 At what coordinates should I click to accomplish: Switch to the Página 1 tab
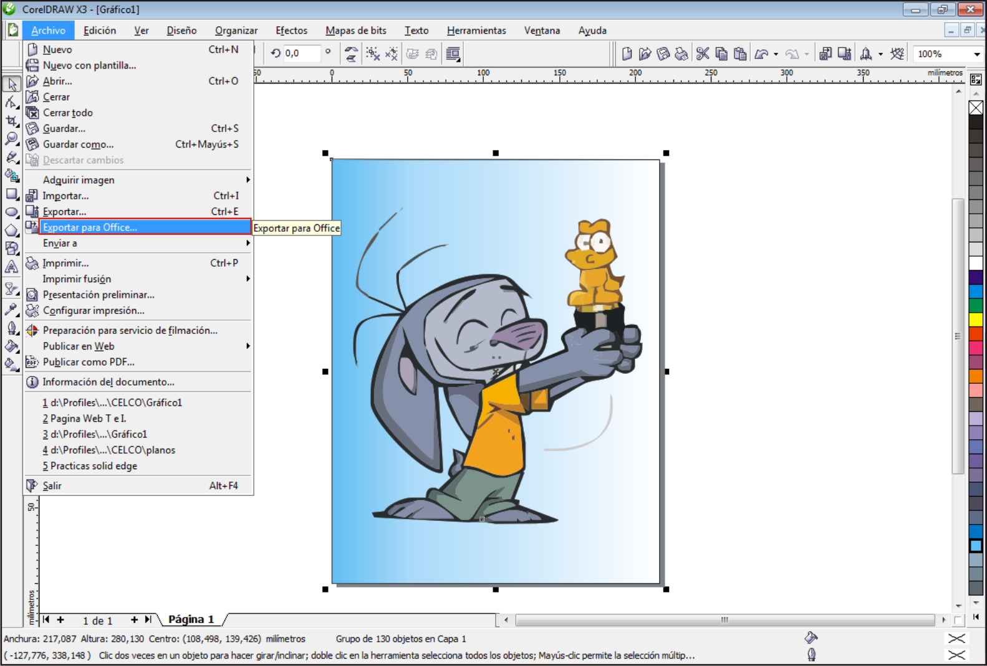(x=191, y=619)
